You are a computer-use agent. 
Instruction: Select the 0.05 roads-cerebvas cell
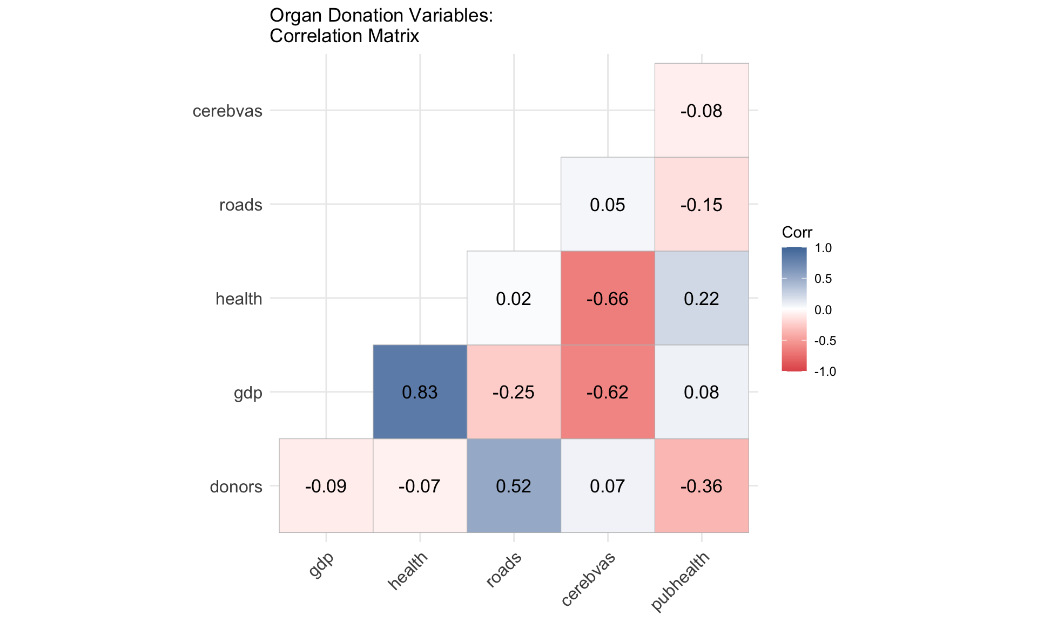click(x=608, y=204)
